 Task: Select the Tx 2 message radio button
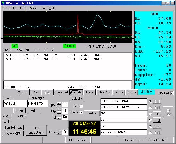[150, 107]
